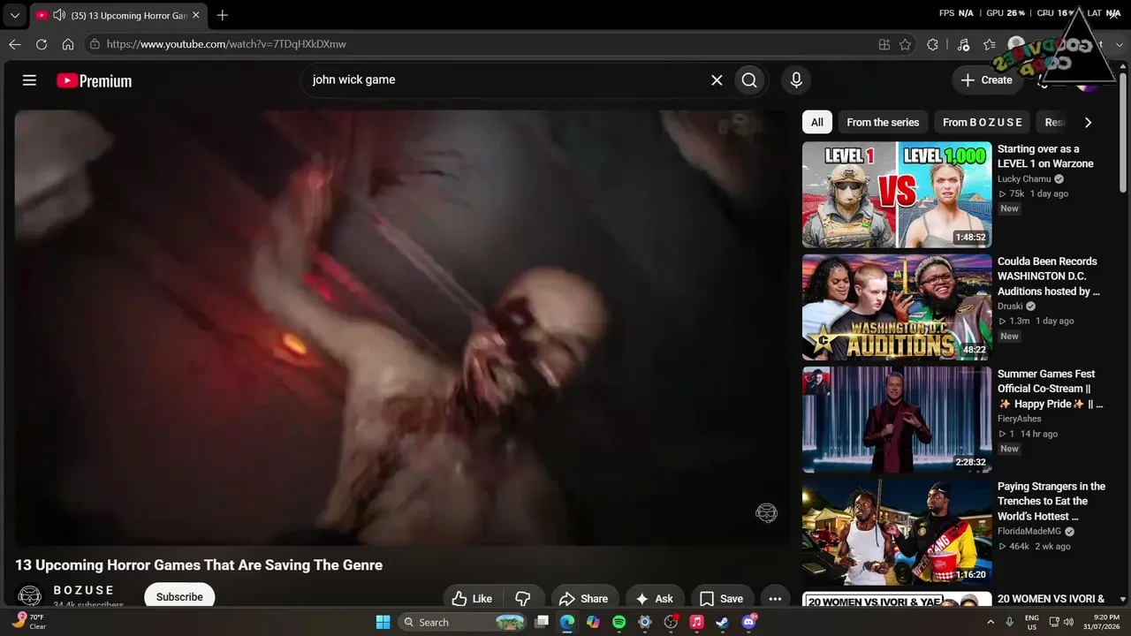The width and height of the screenshot is (1131, 636).
Task: Open the Summer Games Fest stream thumbnail
Action: pyautogui.click(x=897, y=420)
